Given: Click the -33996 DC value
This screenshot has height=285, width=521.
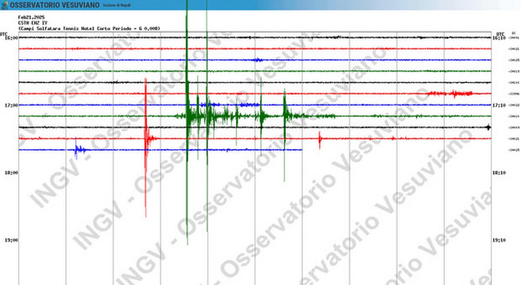Looking at the screenshot, I should [x=514, y=94].
